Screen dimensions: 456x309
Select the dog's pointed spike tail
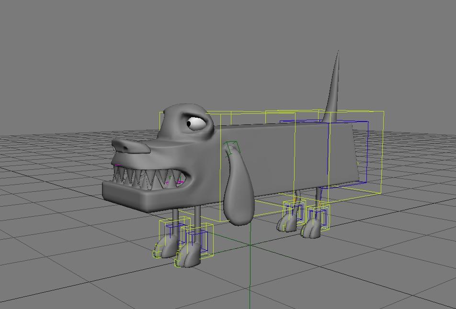click(332, 87)
